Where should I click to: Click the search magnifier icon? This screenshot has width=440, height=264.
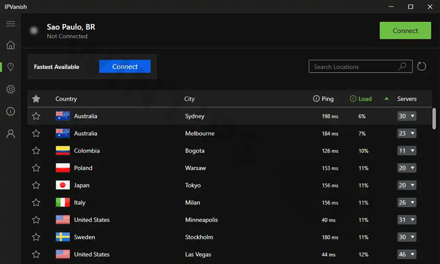pos(403,67)
